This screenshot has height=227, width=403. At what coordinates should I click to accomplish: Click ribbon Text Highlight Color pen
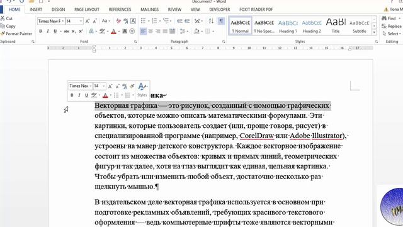pyautogui.click(x=102, y=32)
